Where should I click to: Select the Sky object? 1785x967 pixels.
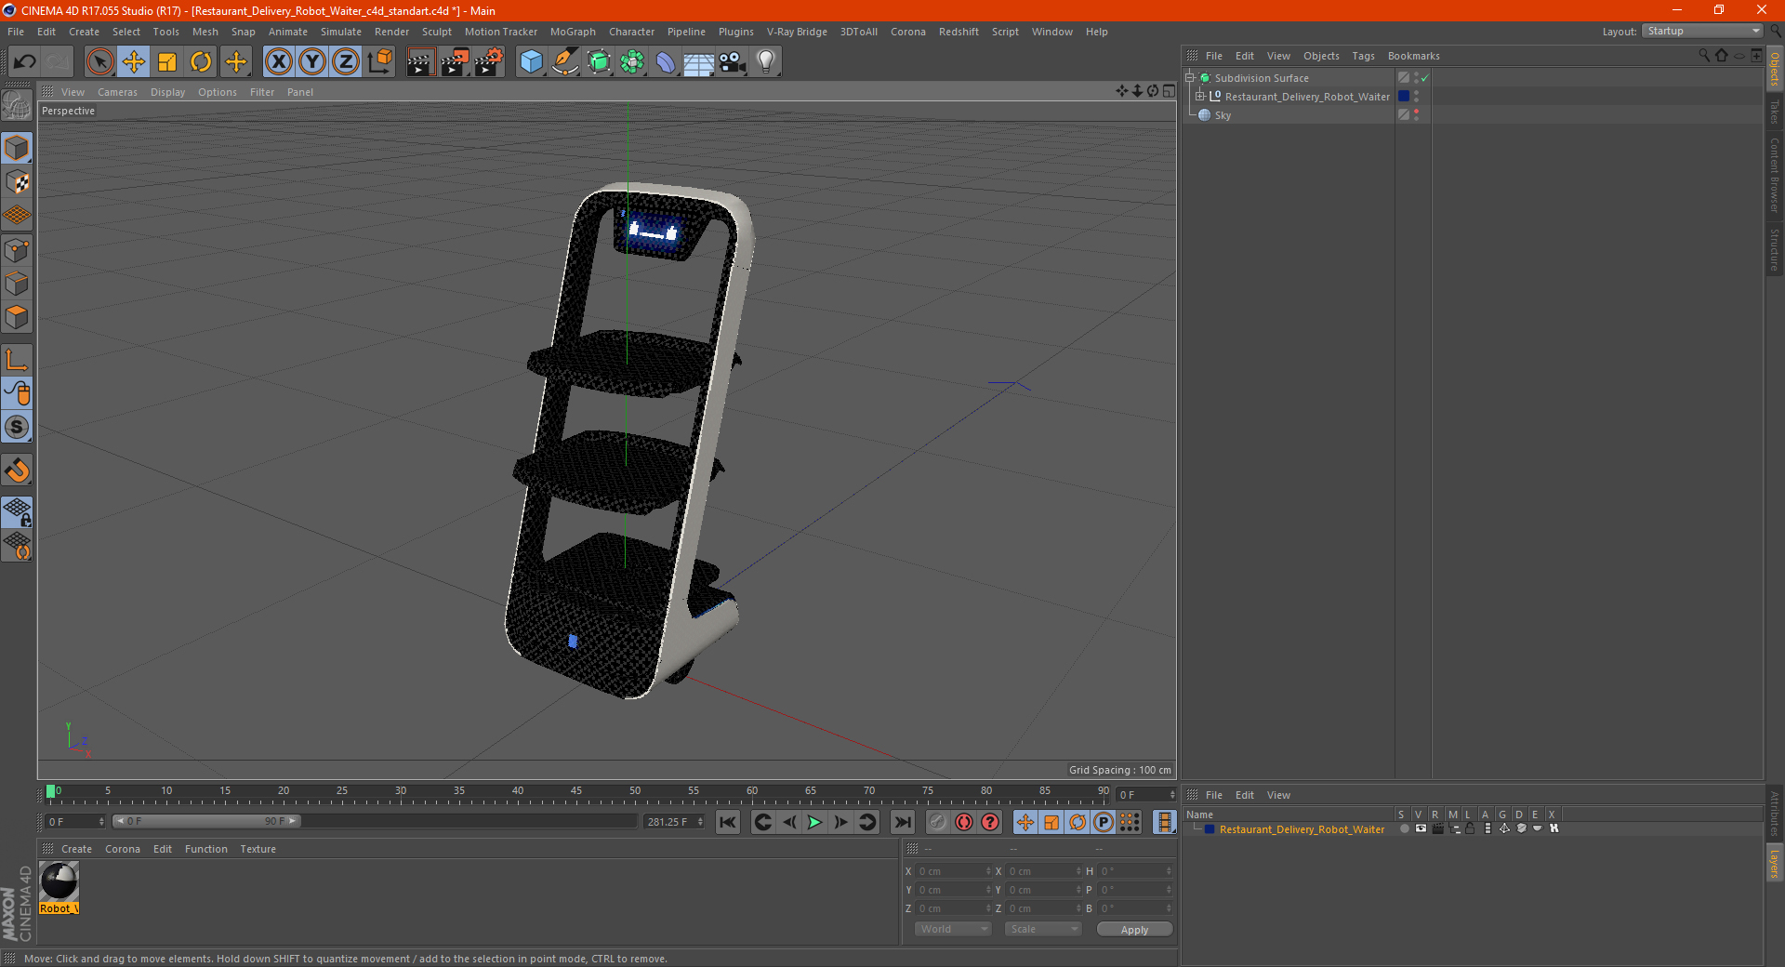[1223, 115]
